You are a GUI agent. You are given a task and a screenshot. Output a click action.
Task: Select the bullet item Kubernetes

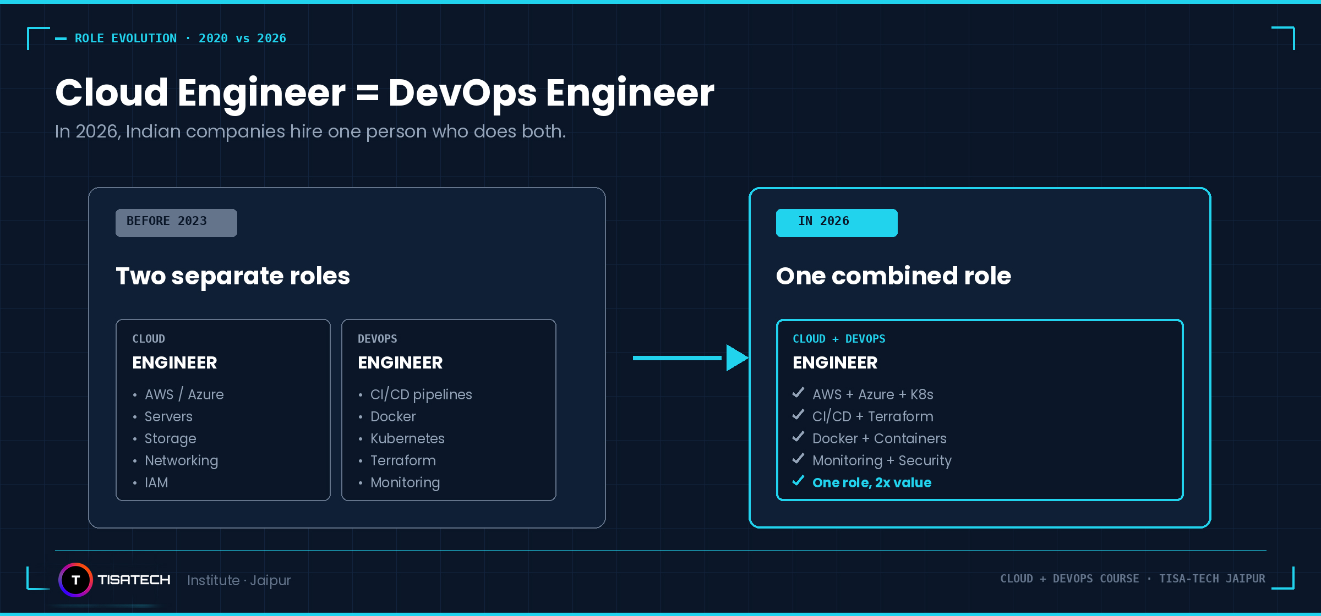click(x=407, y=438)
